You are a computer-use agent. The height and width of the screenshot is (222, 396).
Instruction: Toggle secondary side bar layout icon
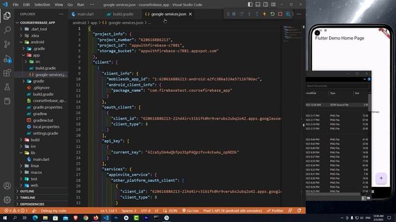(265, 4)
